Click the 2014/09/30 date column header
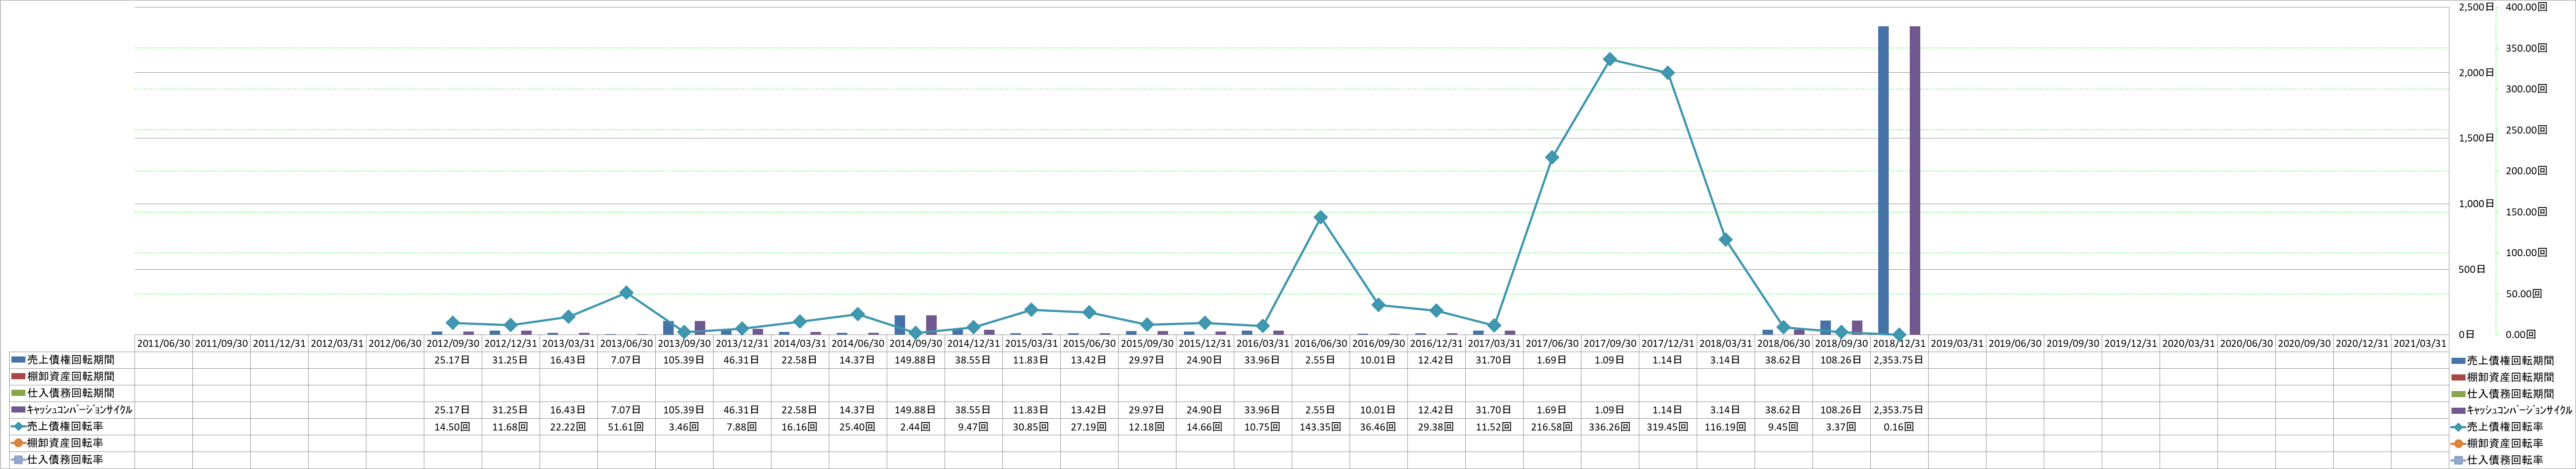This screenshot has width=2576, height=469. click(915, 343)
